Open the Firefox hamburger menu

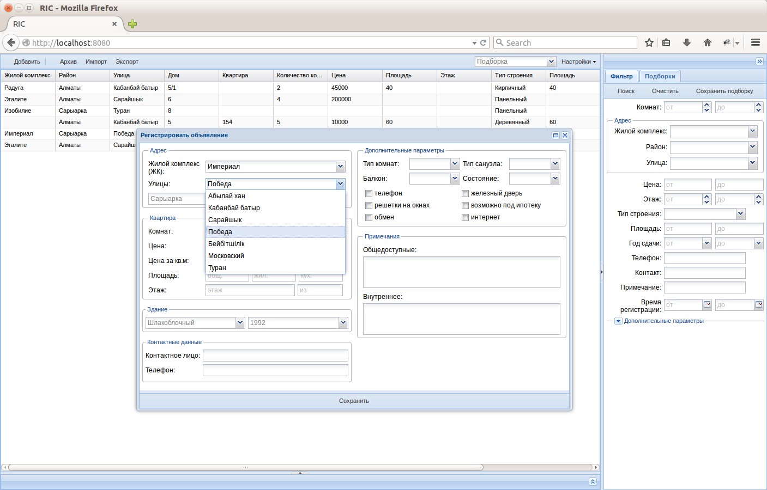click(x=755, y=42)
